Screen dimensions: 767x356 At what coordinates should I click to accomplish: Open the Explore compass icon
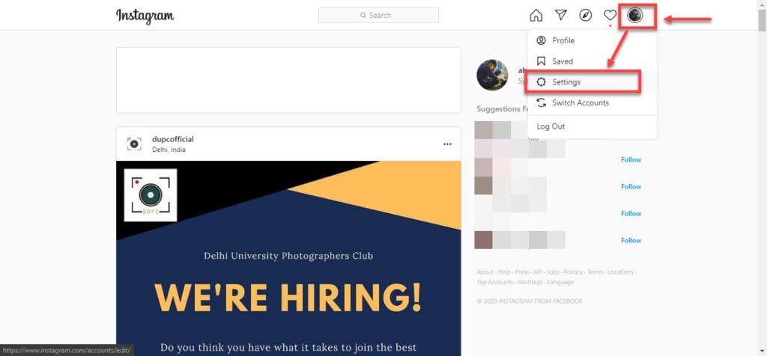click(586, 16)
